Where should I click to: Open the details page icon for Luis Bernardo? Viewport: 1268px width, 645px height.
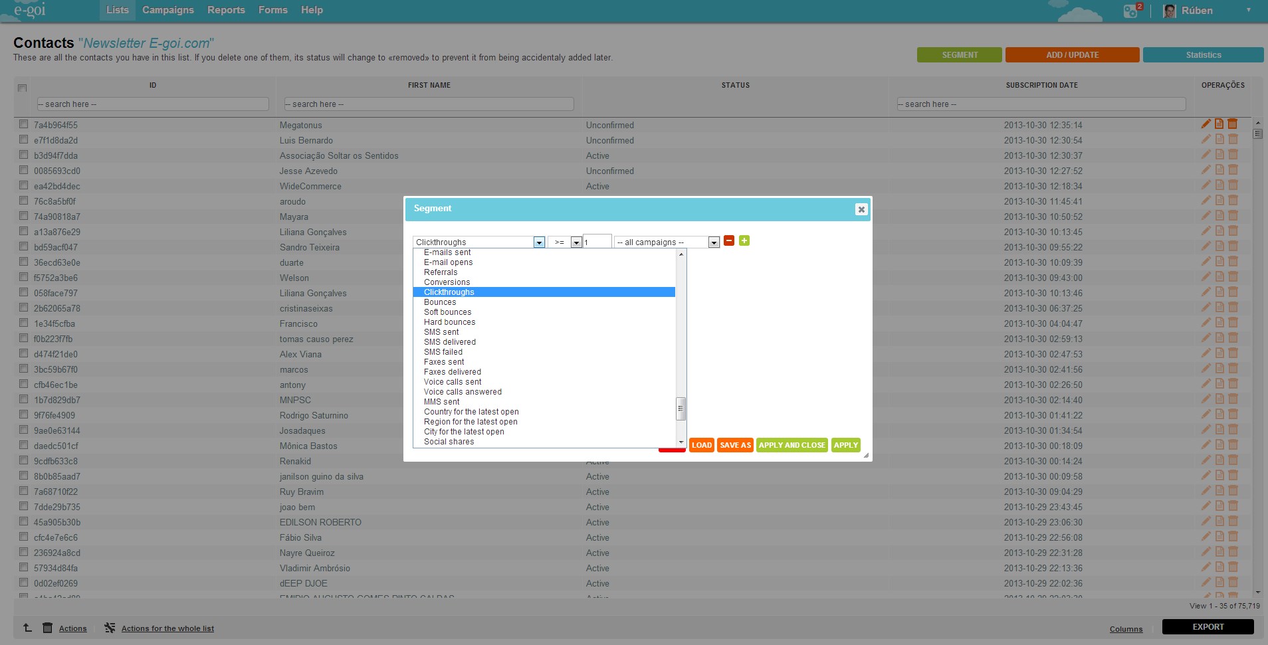coord(1219,139)
